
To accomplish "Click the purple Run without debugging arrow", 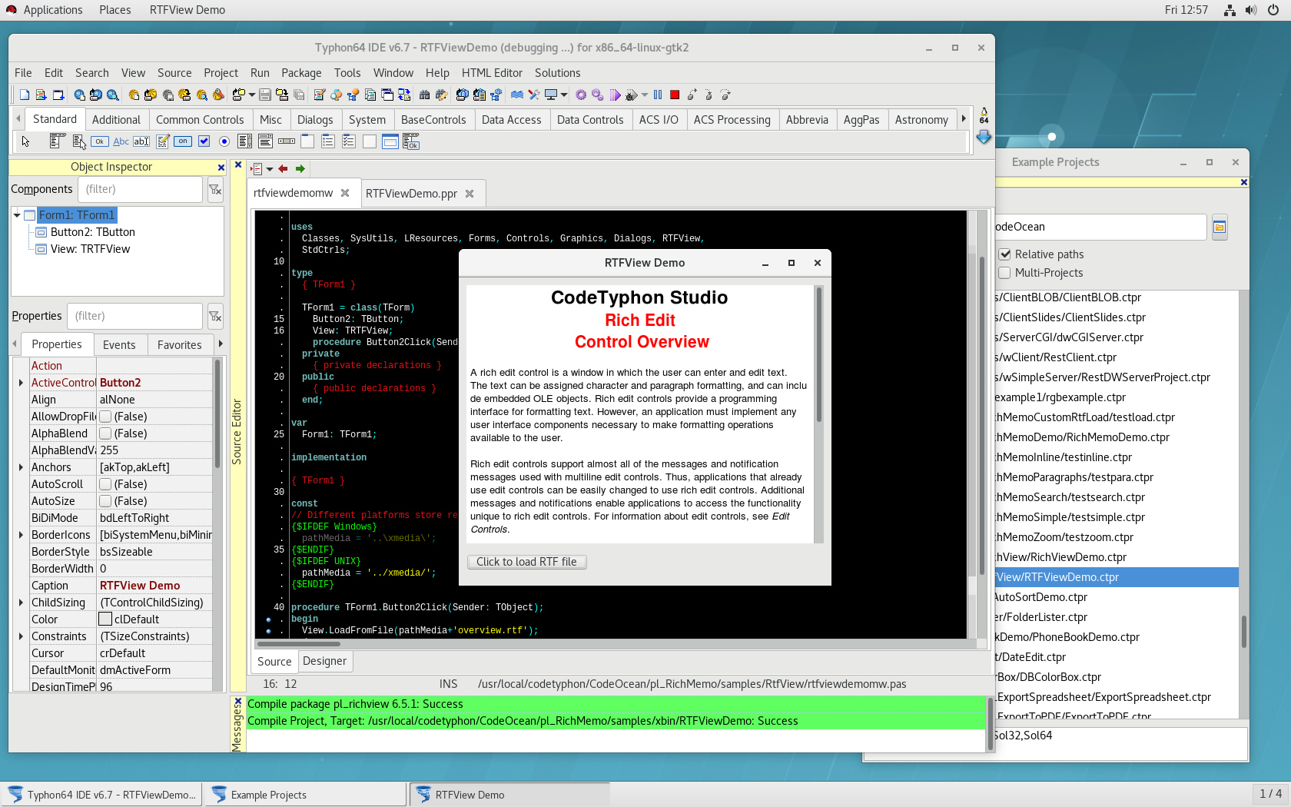I will [615, 95].
